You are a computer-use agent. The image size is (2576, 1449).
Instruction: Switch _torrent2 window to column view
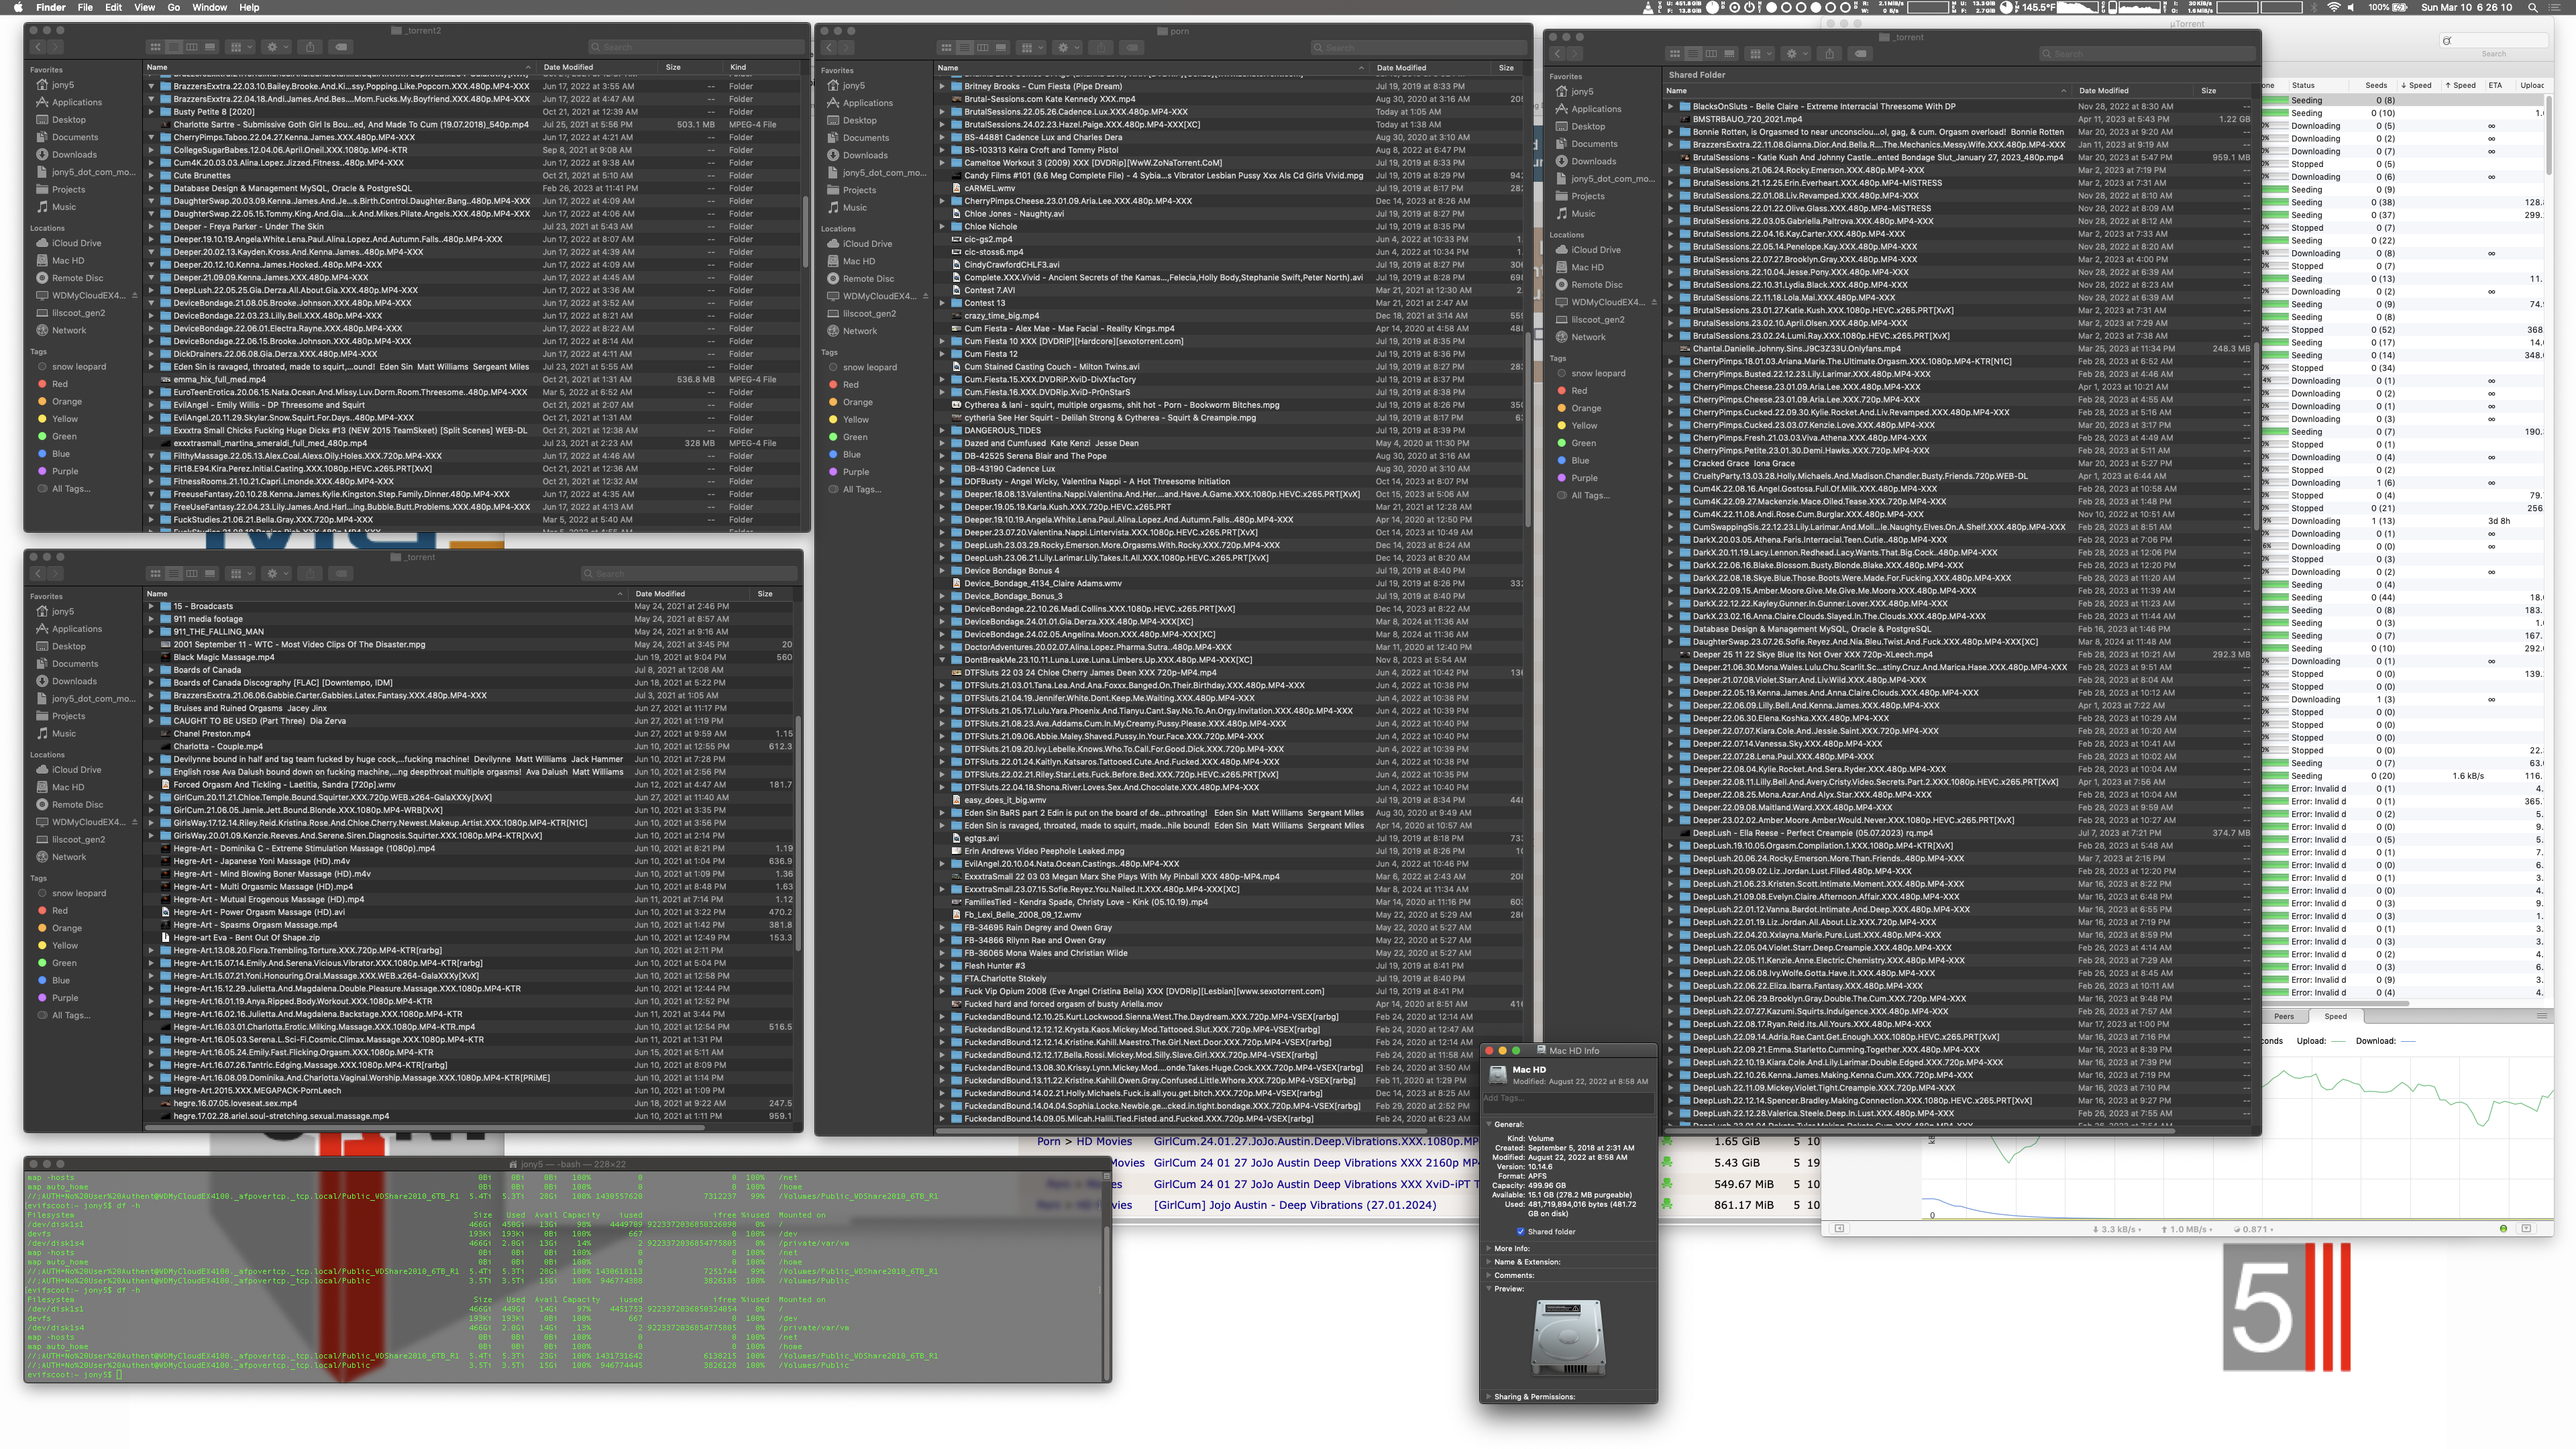click(191, 47)
